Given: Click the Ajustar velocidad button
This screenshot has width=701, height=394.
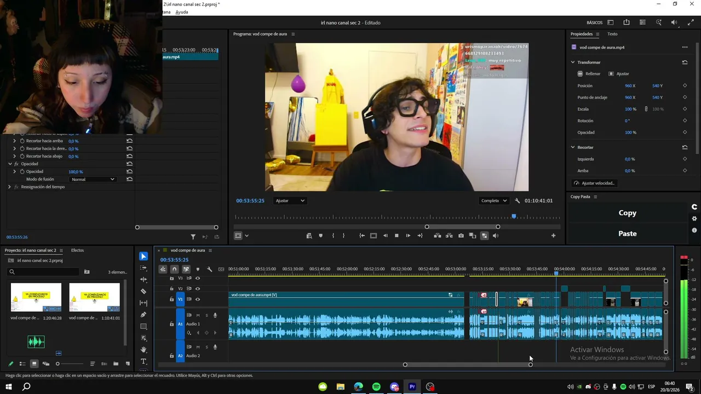Looking at the screenshot, I should coord(595,183).
